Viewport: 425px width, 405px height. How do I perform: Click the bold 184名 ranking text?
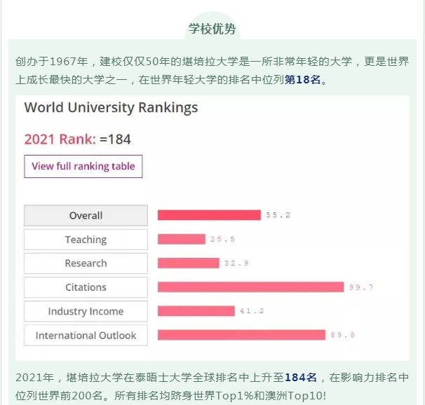click(x=301, y=378)
